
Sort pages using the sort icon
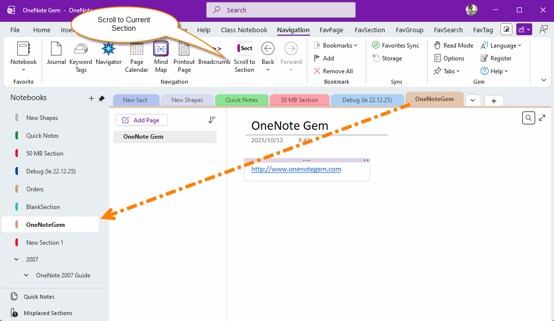pos(212,120)
